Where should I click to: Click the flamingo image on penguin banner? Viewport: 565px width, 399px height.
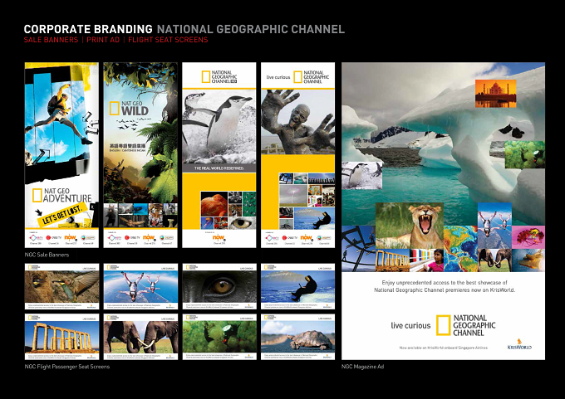[x=214, y=204]
